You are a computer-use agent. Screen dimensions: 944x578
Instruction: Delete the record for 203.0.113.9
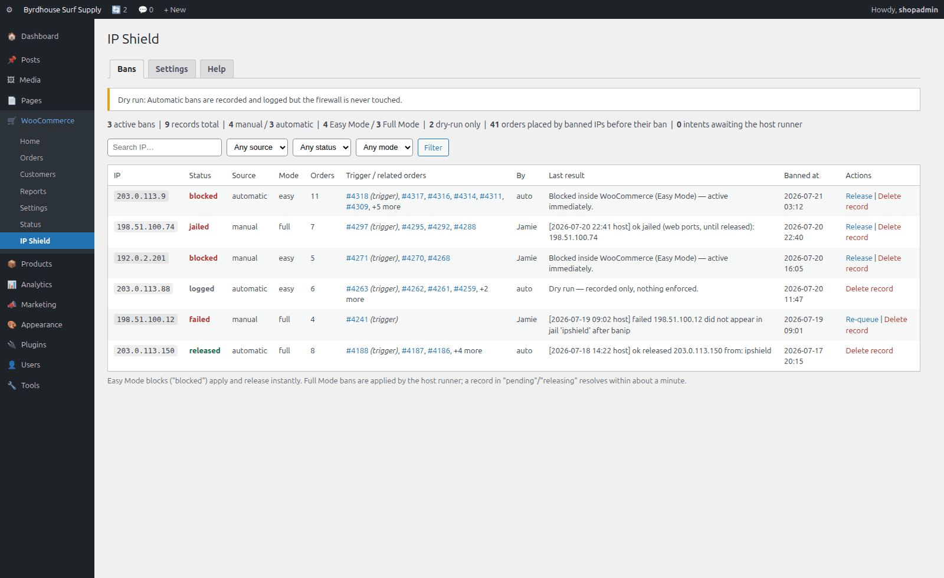click(873, 202)
